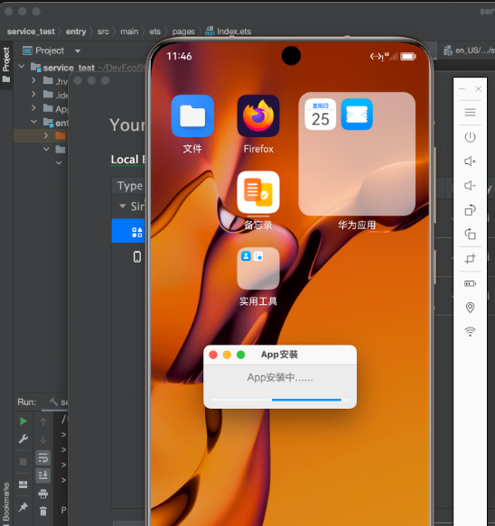495x526 pixels.
Task: Click the Type column header
Action: point(130,186)
